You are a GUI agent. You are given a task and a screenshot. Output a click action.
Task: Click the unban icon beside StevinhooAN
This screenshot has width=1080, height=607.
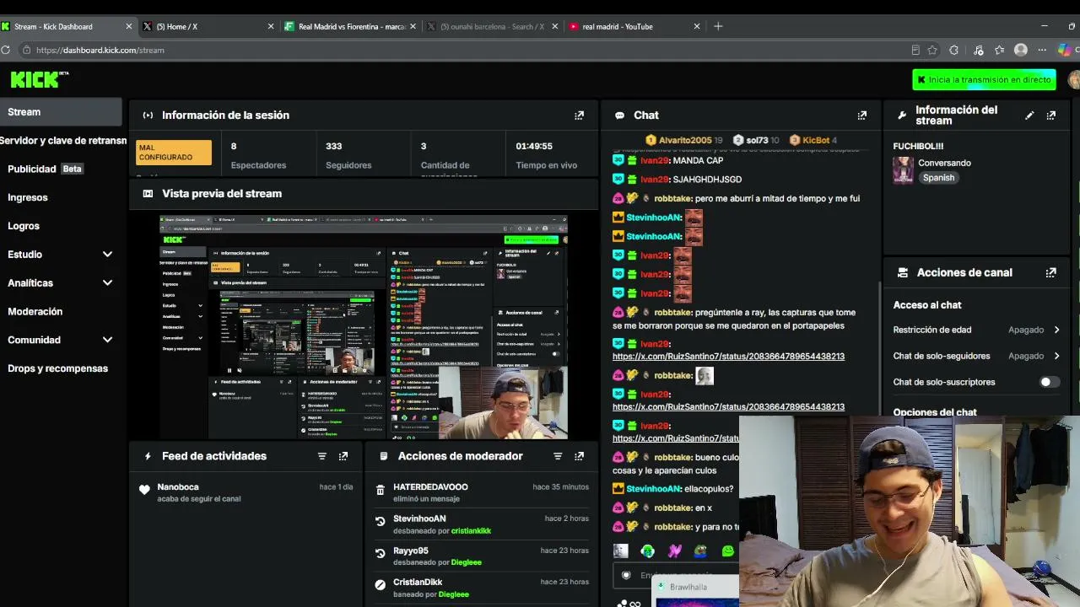(x=381, y=522)
